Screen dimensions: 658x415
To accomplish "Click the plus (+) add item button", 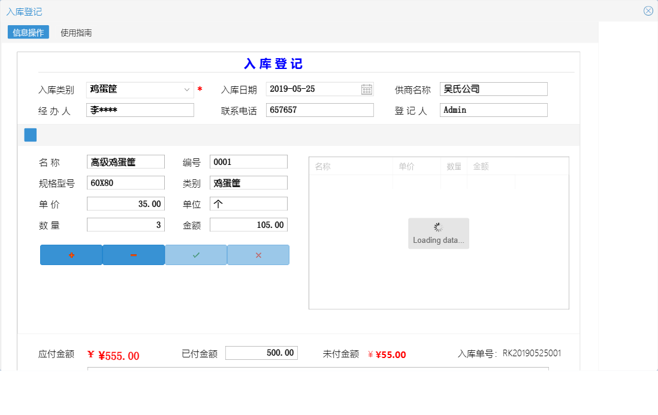I will pyautogui.click(x=71, y=255).
